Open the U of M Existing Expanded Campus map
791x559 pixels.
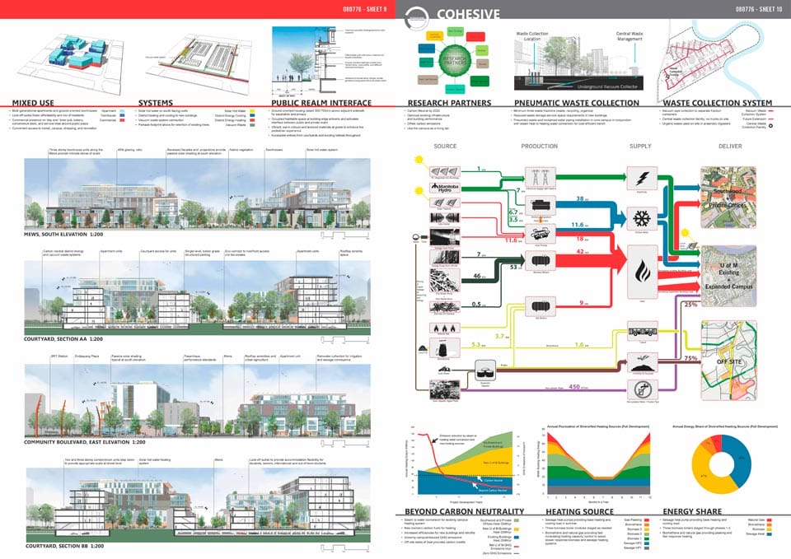point(728,277)
